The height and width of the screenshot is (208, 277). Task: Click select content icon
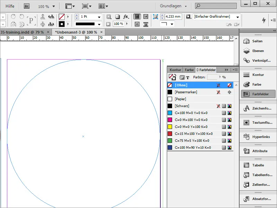[43, 24]
